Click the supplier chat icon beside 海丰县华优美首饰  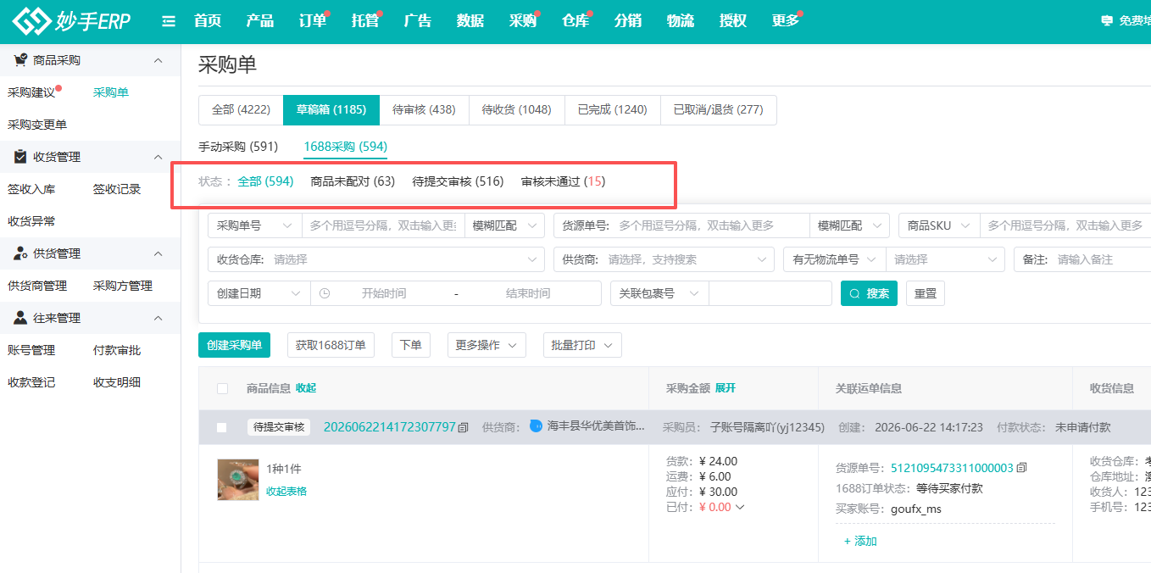pyautogui.click(x=536, y=426)
